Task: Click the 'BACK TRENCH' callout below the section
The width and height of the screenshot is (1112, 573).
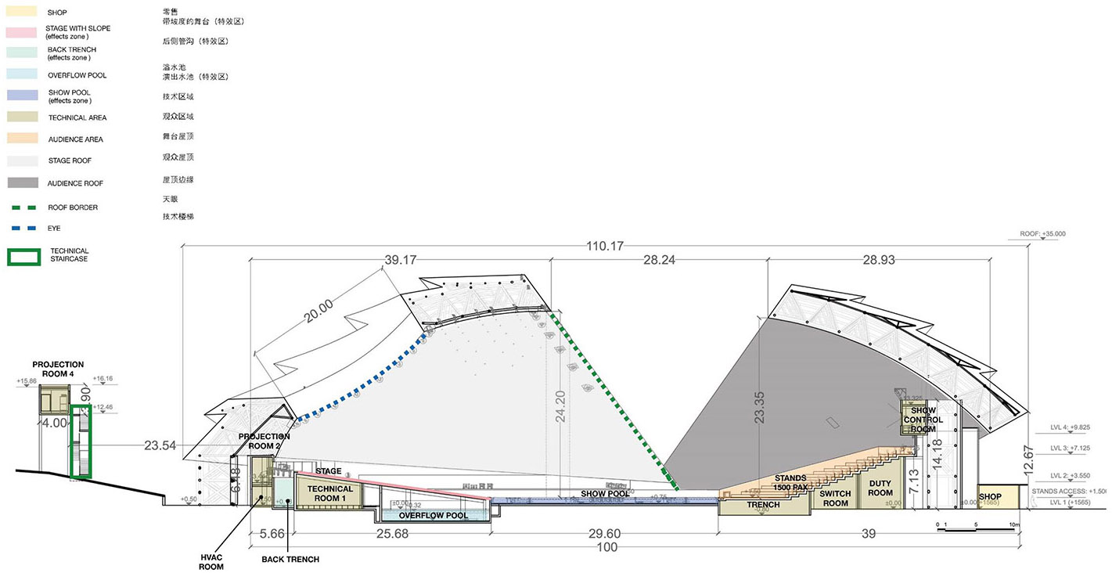Action: tap(290, 559)
